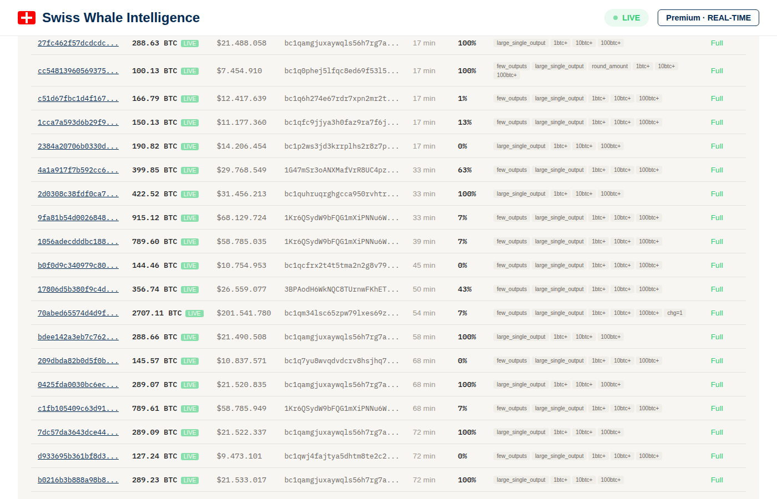Click the 100btc+ tag on the top row
777x499 pixels.
610,43
